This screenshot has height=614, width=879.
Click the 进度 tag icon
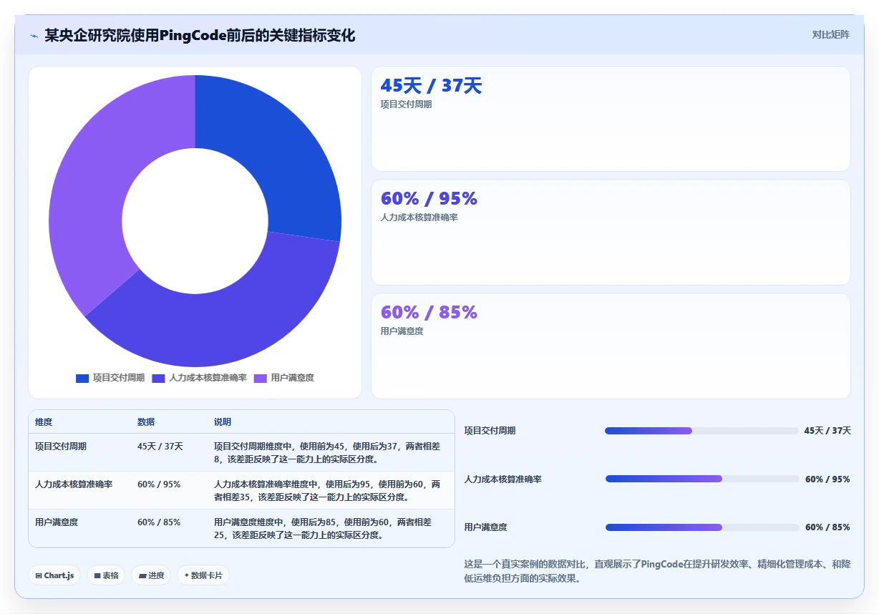click(142, 575)
